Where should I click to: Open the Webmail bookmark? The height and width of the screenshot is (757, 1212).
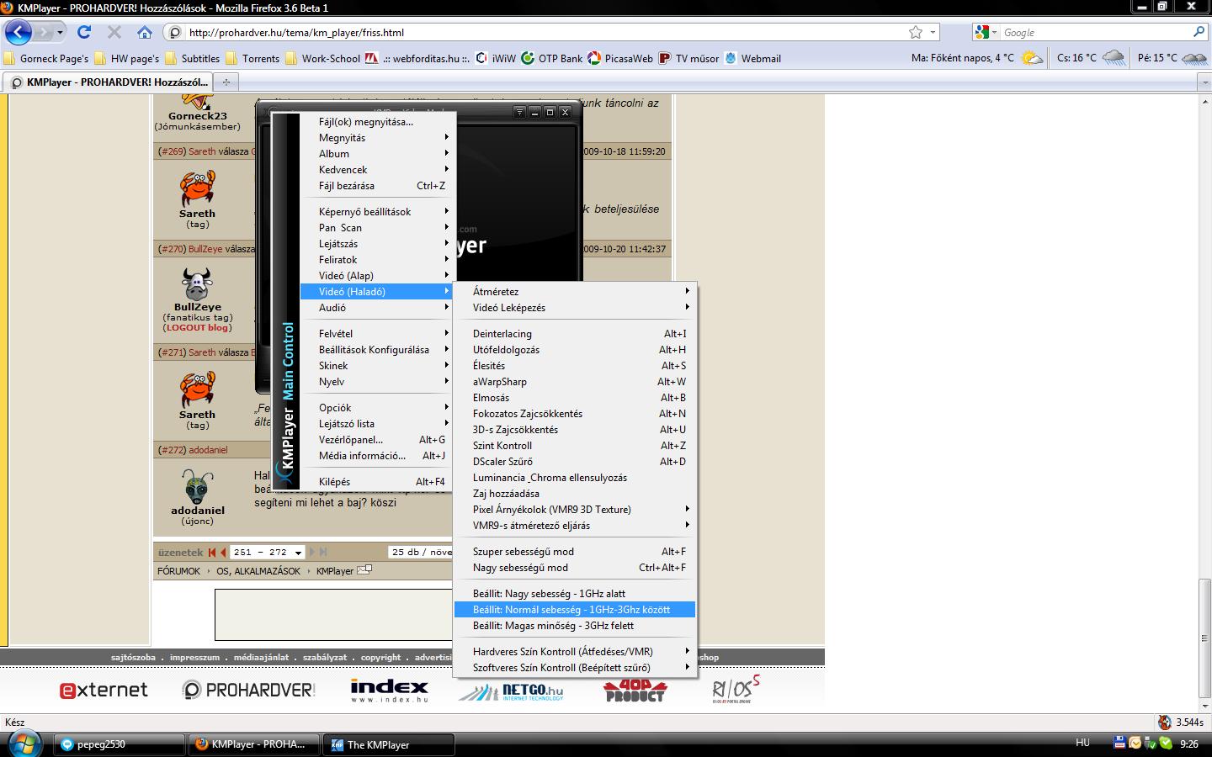[x=752, y=58]
